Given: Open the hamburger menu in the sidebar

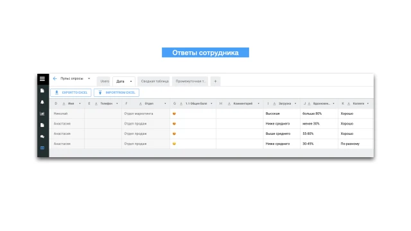Looking at the screenshot, I should [42, 79].
